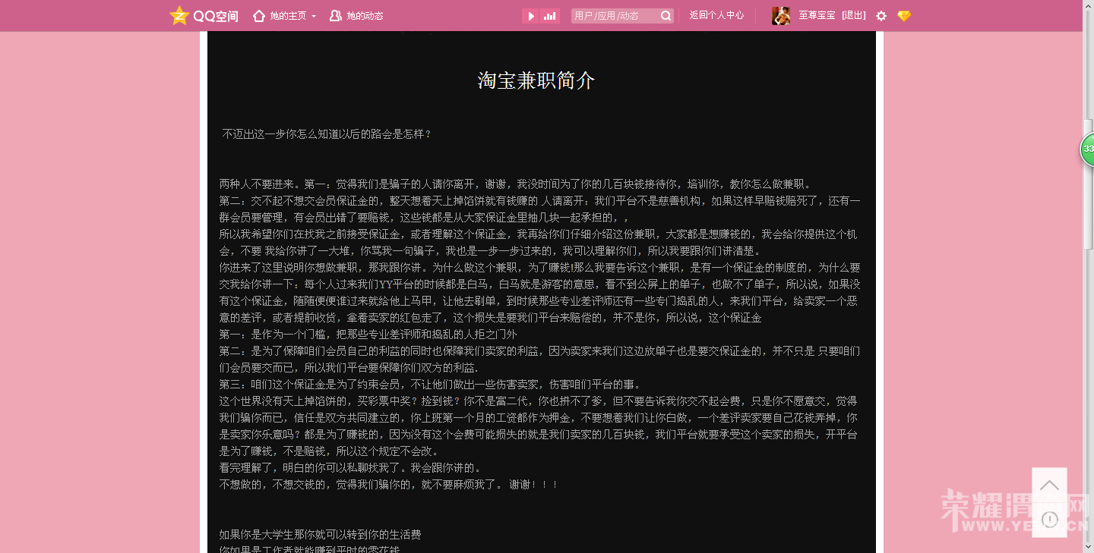Expand the dropdown arrow next to 她的主页
The height and width of the screenshot is (553, 1094).
[x=314, y=15]
